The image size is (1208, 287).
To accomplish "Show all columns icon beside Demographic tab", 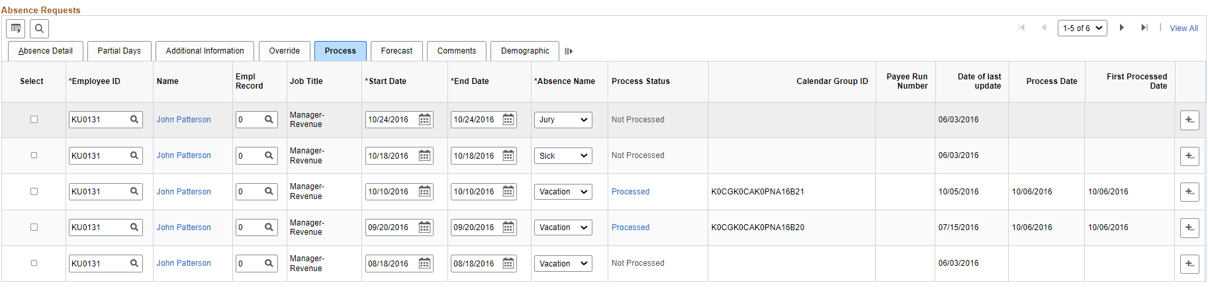I will 569,51.
